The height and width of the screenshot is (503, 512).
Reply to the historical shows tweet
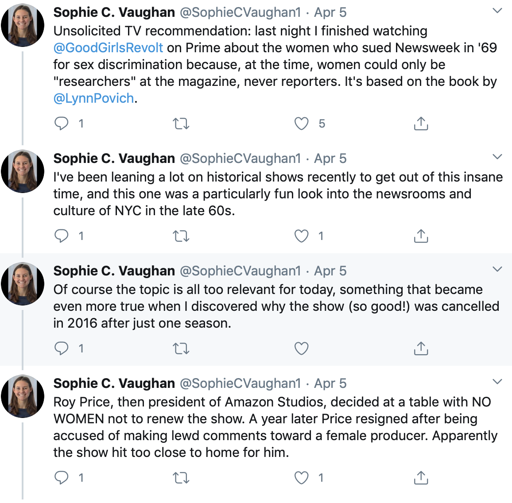click(62, 236)
